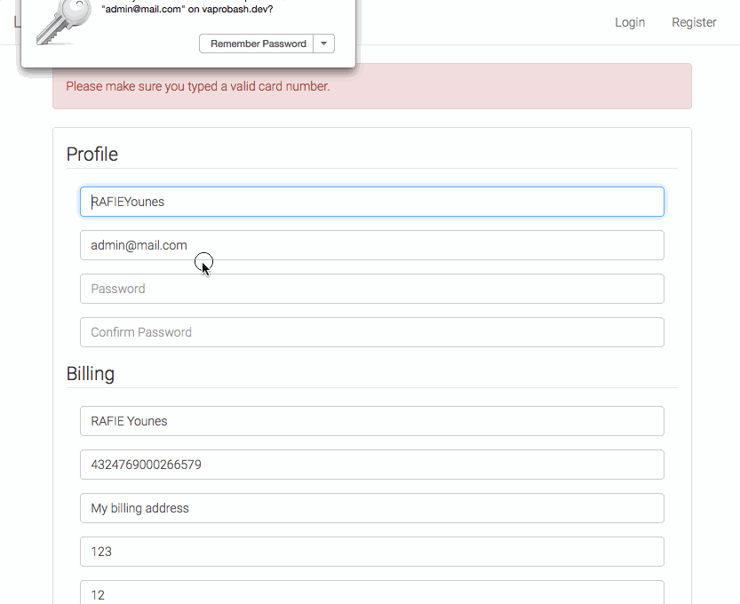Expand the arrow beside Remember Password
740x604 pixels.
324,44
